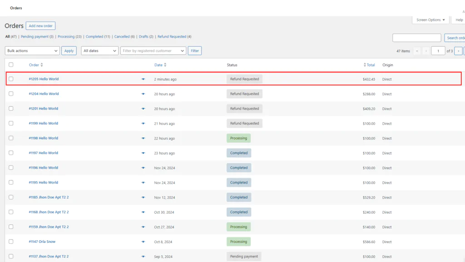This screenshot has width=465, height=262.
Task: Open the Help tab
Action: pos(459,20)
